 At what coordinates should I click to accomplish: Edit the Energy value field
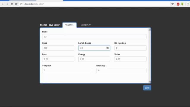pyautogui.click(x=94, y=59)
